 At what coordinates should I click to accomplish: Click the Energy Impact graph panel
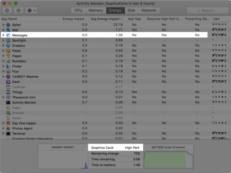tap(63, 156)
